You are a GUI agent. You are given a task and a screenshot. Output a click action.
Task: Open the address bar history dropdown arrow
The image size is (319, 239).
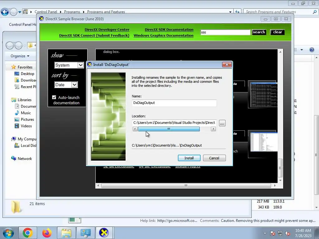(230, 12)
